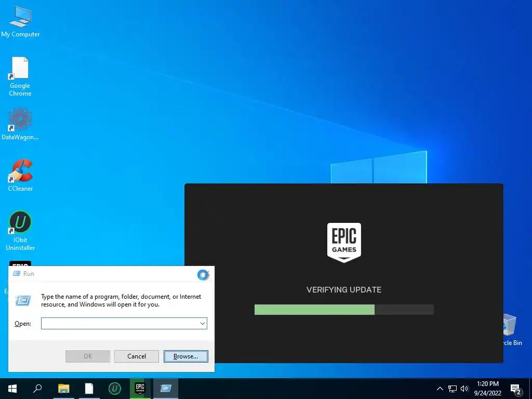
Task: Open the volume speaker tray icon
Action: click(x=464, y=389)
